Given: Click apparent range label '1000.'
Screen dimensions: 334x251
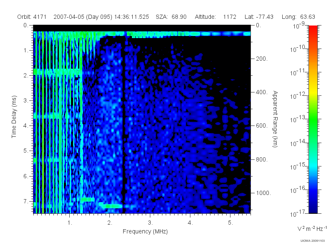Looking at the screenshot, I should 263,193.
